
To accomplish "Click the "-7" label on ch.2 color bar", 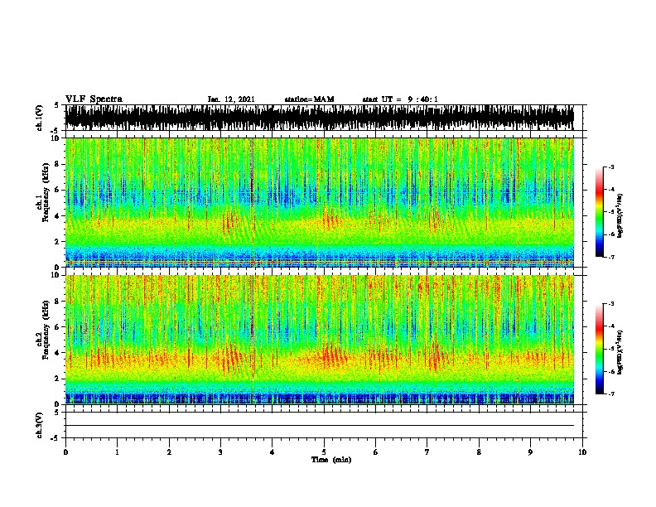I will pos(610,394).
